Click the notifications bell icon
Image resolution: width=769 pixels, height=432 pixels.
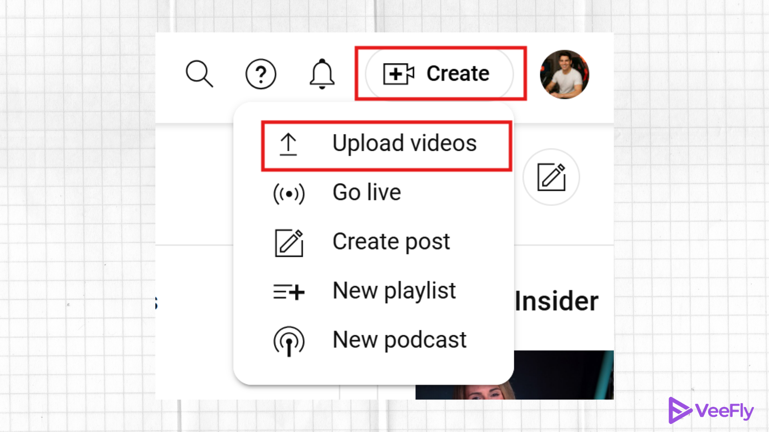(322, 74)
